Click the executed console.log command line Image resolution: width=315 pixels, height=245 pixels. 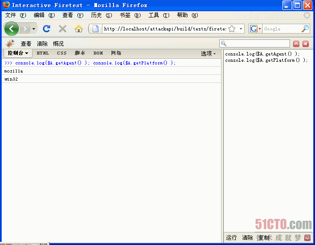(111, 63)
